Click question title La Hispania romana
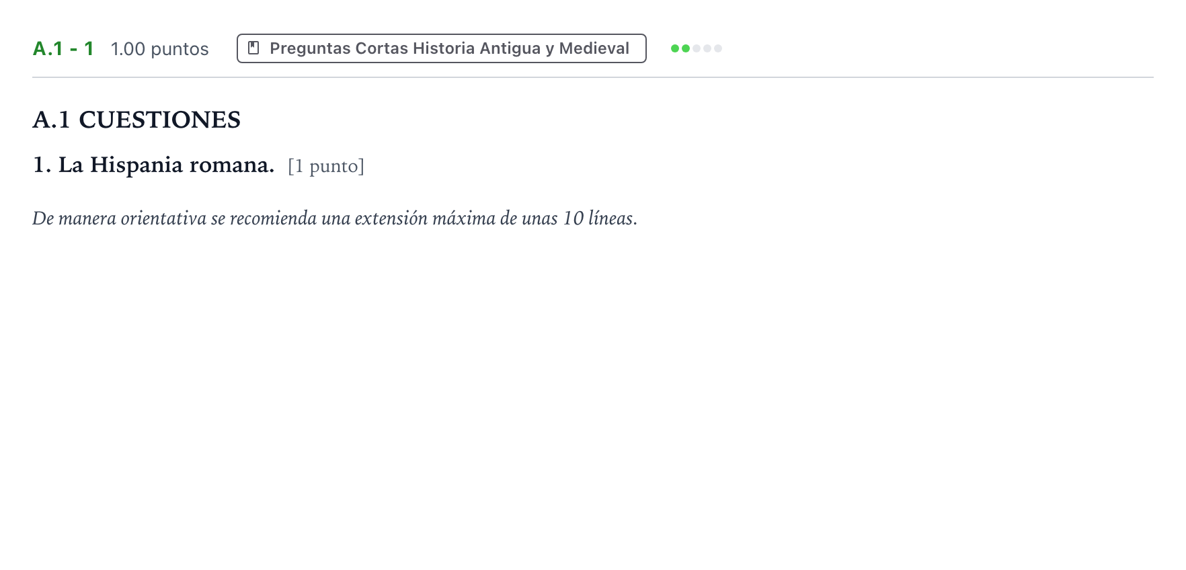This screenshot has width=1186, height=570. pyautogui.click(x=153, y=165)
